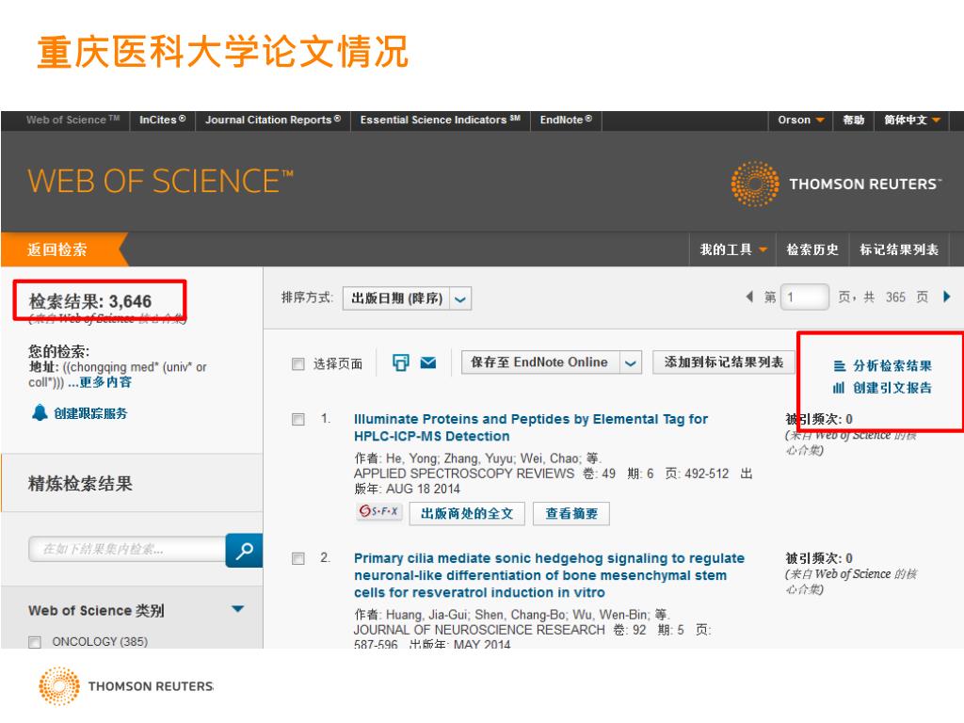Click the 创建引文报告 link

click(892, 388)
